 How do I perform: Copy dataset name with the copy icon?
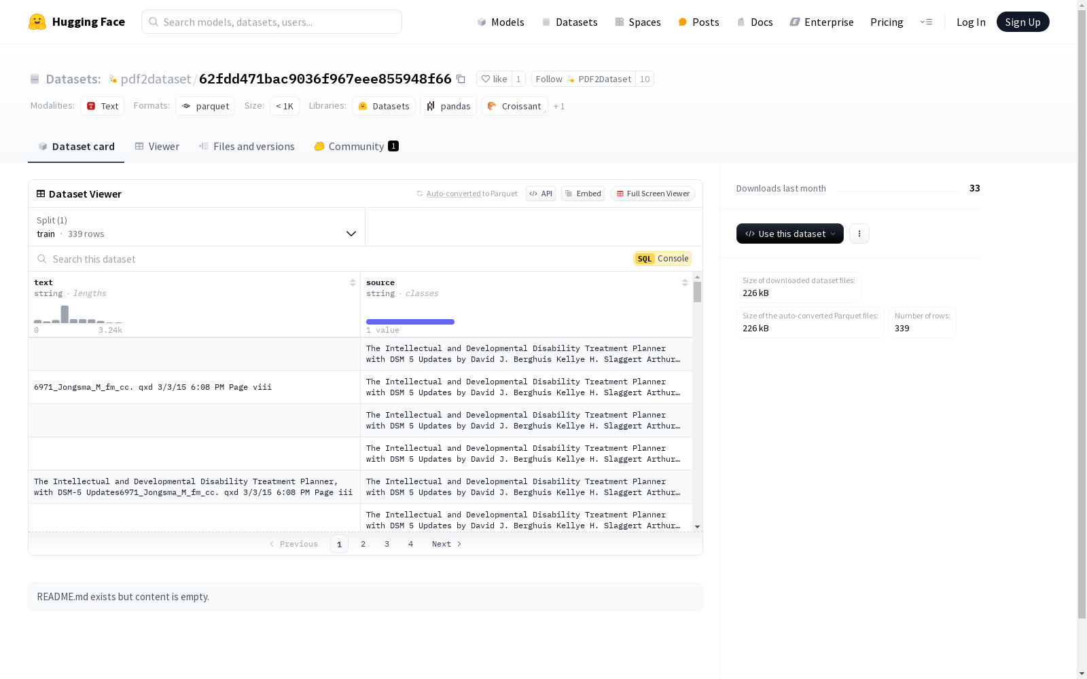[x=461, y=79]
